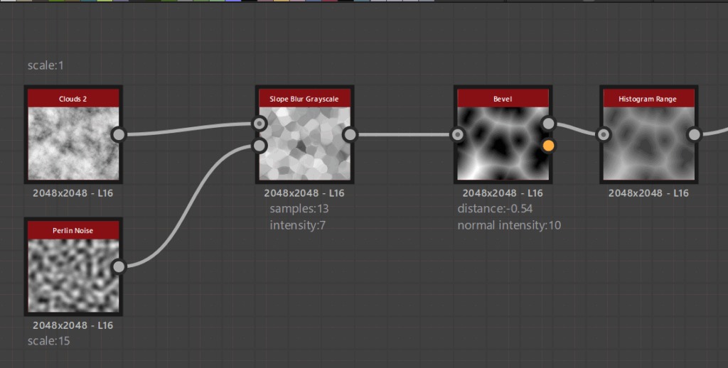Click the 'intensity:7' parameter label
Image resolution: width=728 pixels, height=368 pixels.
click(298, 225)
